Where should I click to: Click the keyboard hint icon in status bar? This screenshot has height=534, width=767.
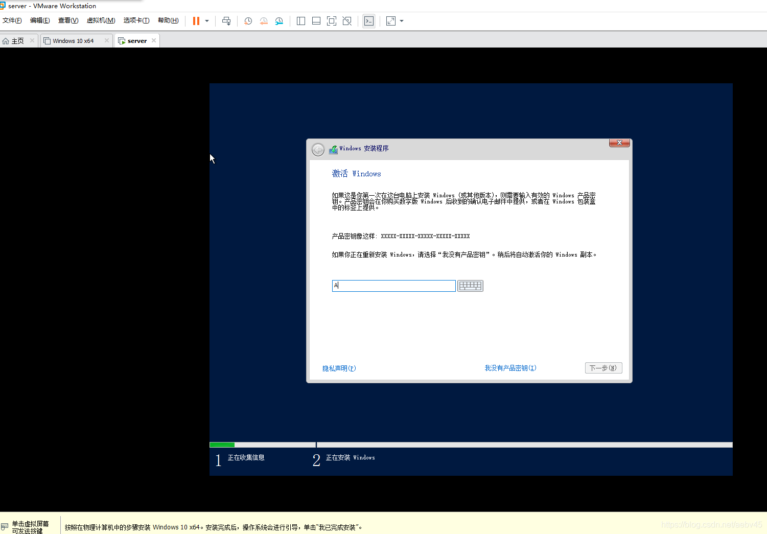(5, 526)
